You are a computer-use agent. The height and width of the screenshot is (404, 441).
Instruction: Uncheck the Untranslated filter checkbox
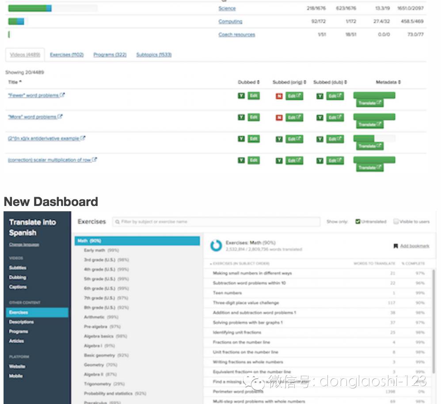point(358,222)
